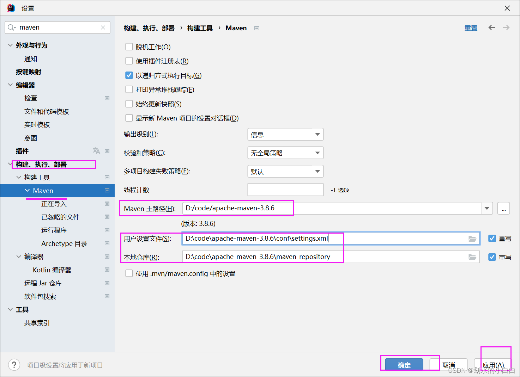Click 构建、执行、部署 breadcrumb
The image size is (520, 377).
pos(149,28)
